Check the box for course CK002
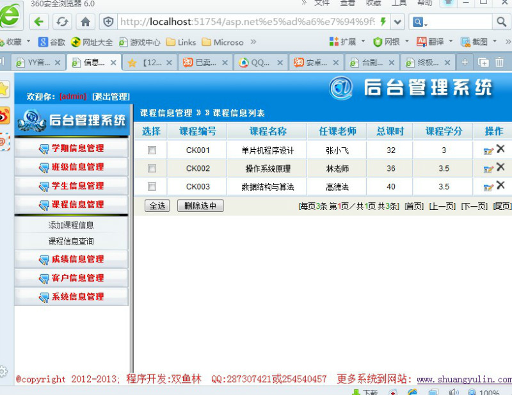This screenshot has width=512, height=395. coord(152,168)
